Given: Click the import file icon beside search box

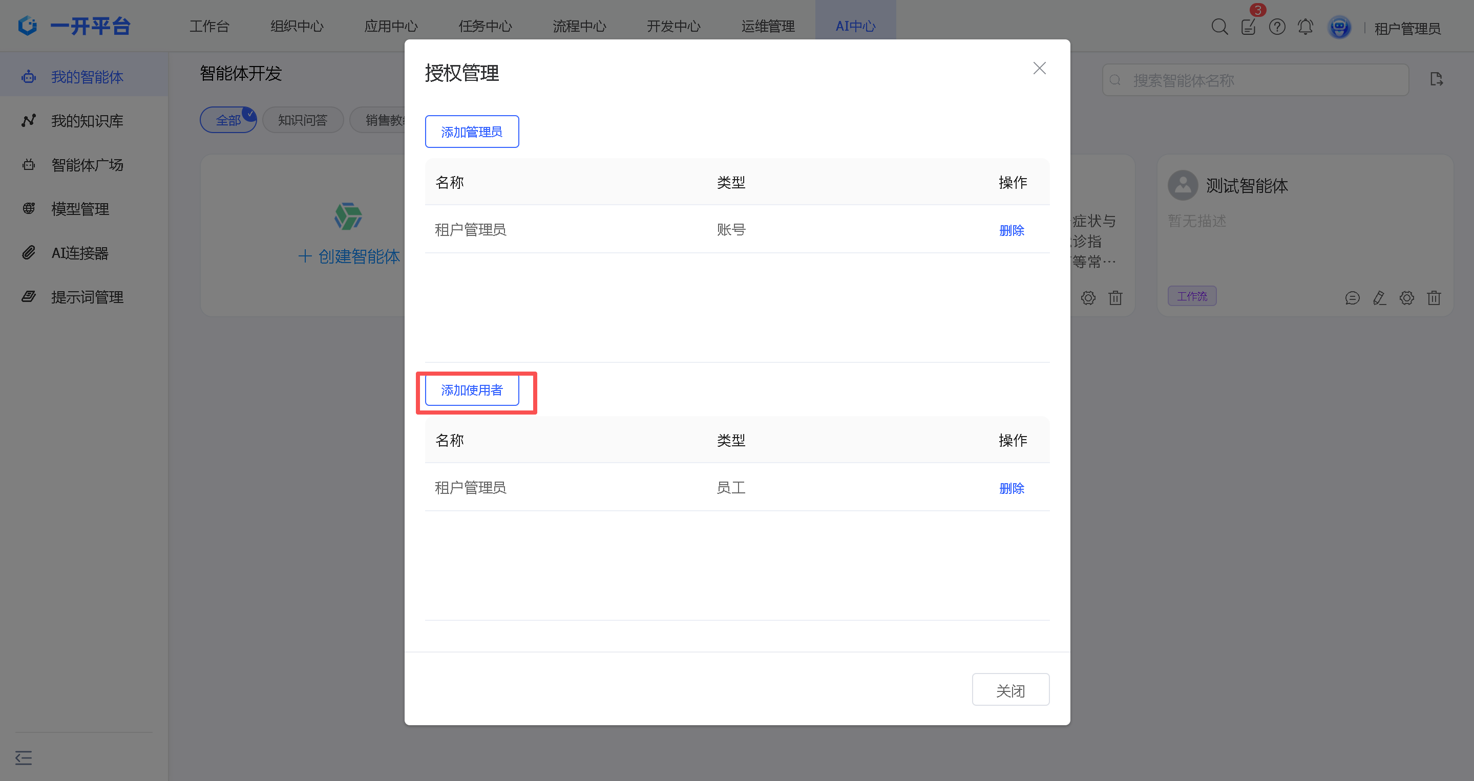Looking at the screenshot, I should click(x=1436, y=79).
